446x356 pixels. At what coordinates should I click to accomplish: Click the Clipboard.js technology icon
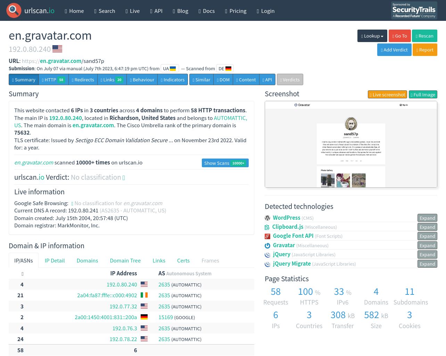[x=267, y=227]
